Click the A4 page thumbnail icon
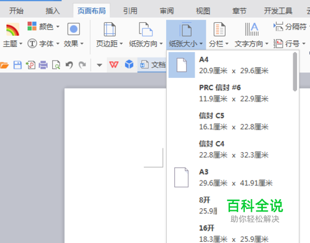The width and height of the screenshot is (310, 243). click(x=182, y=65)
